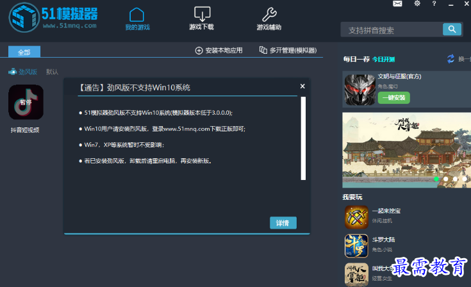Select the 默认 option
This screenshot has height=287, width=471.
click(x=52, y=72)
